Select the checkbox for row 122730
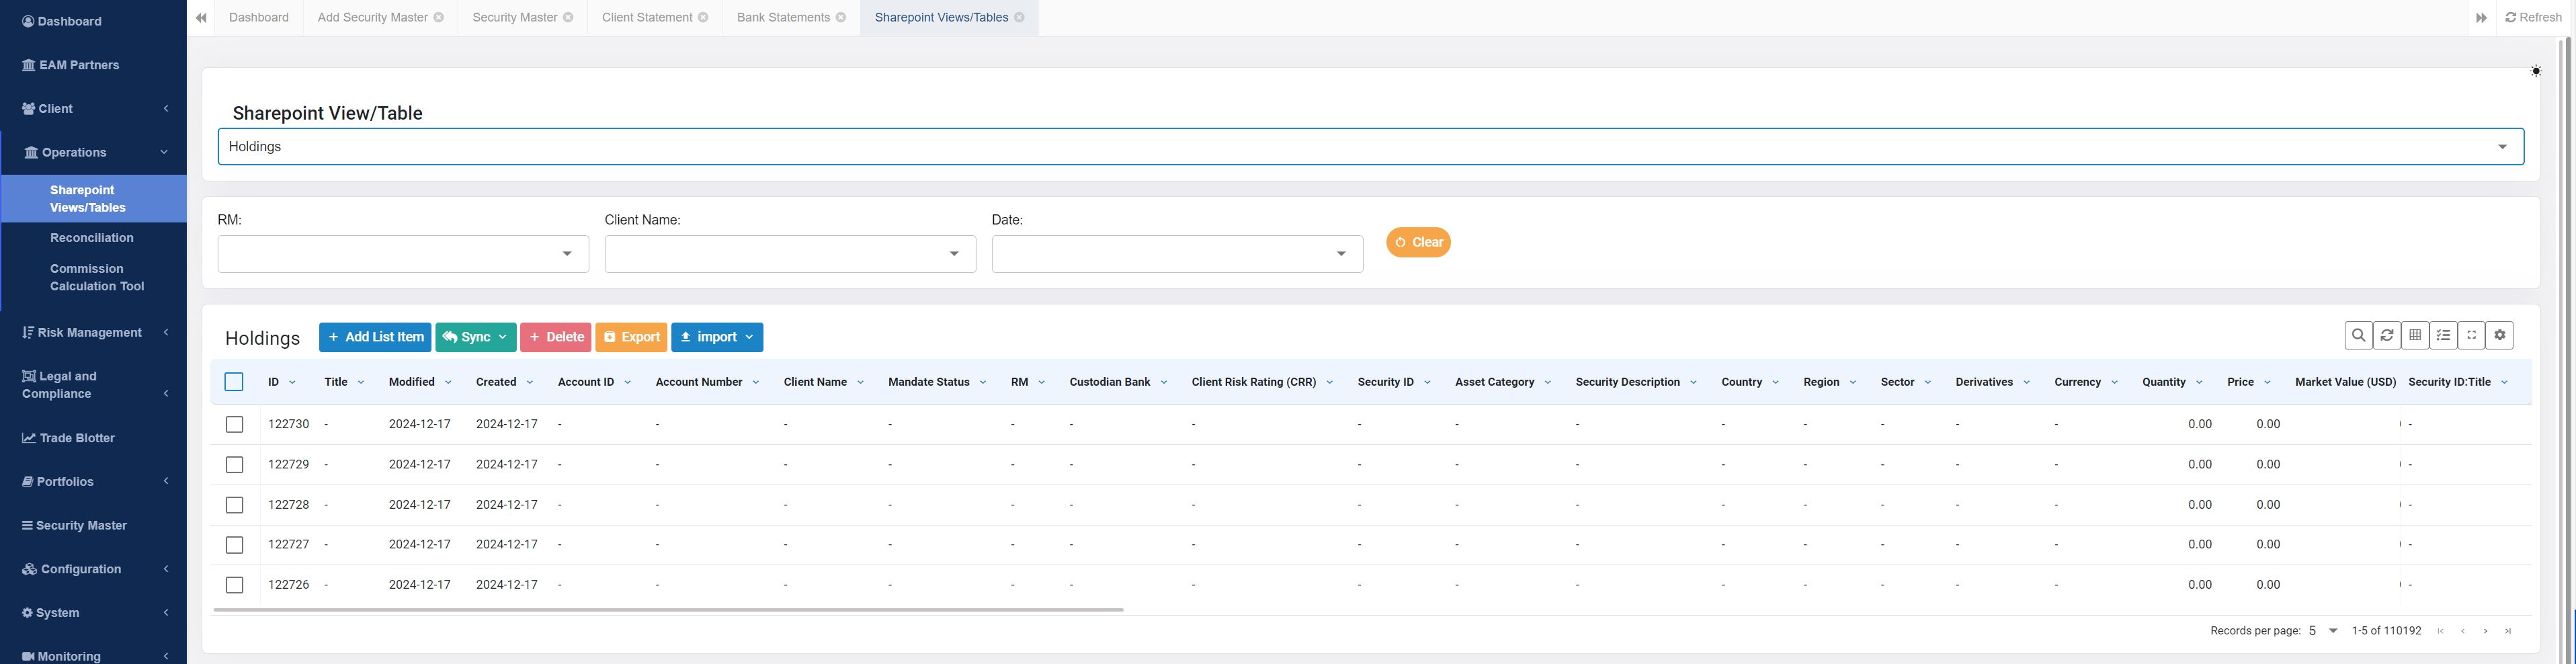2576x664 pixels. coord(234,425)
